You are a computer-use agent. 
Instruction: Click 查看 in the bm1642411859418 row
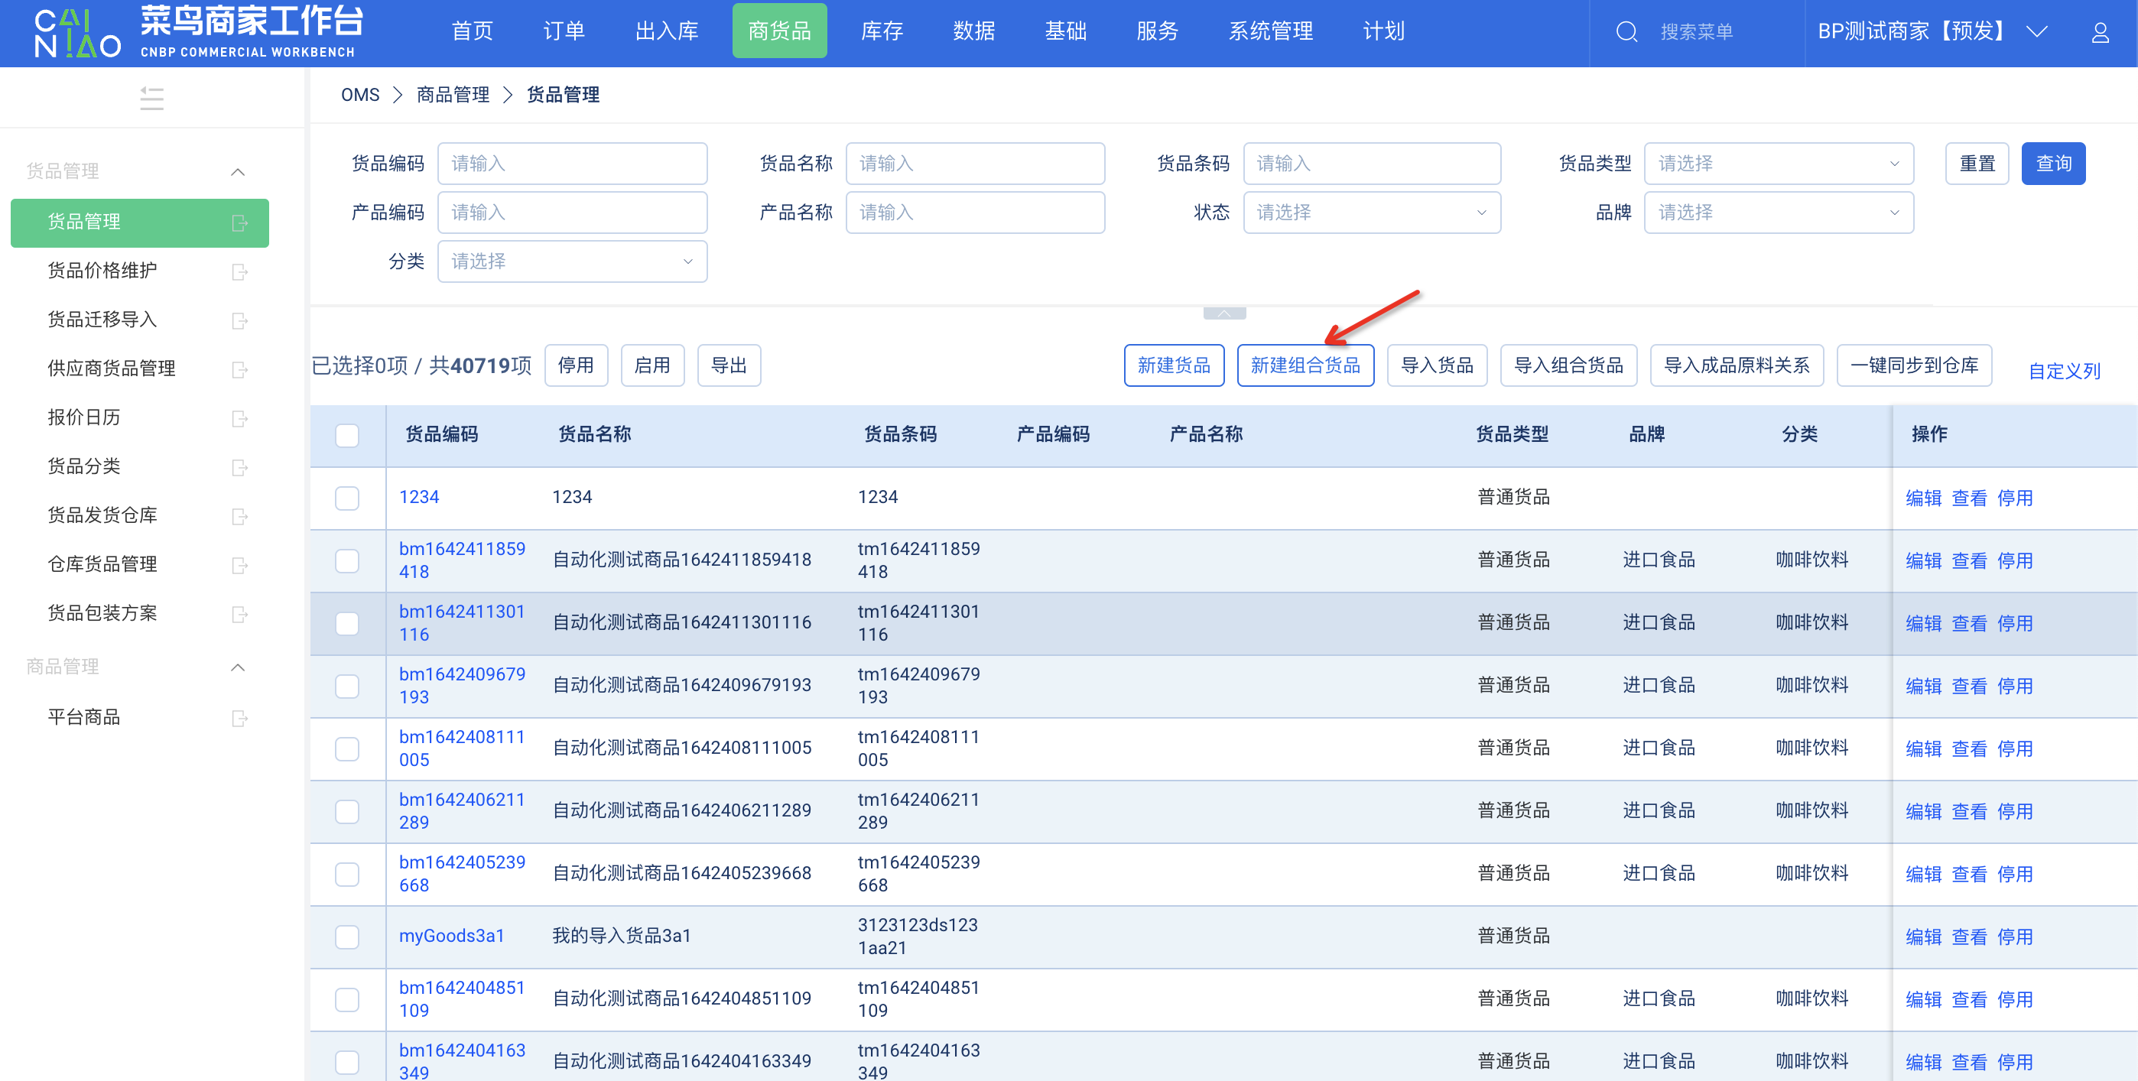click(1969, 561)
